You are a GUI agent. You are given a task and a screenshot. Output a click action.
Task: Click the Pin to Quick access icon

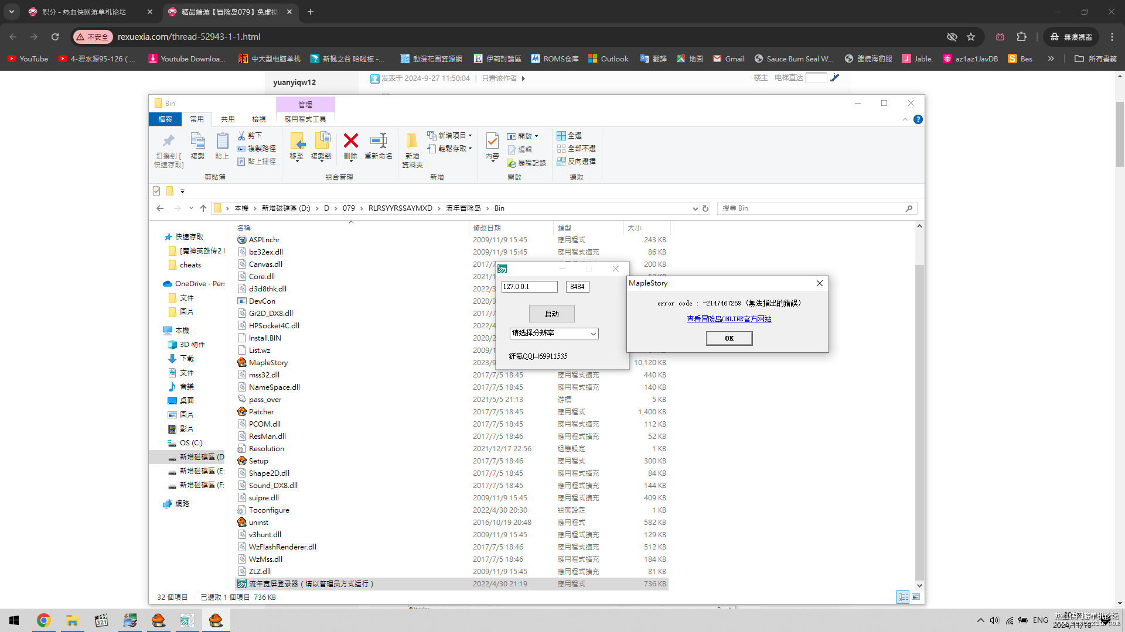[x=169, y=140]
